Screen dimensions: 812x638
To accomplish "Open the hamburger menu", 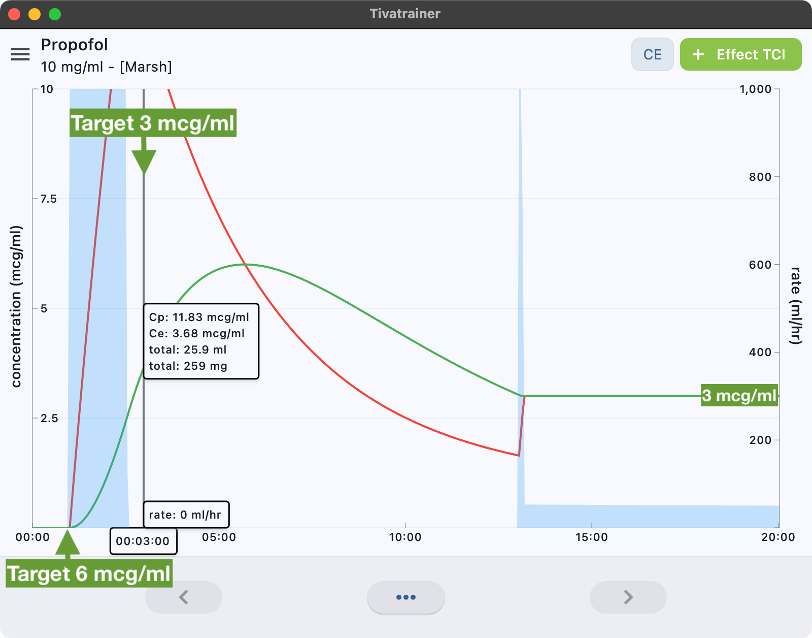I will click(20, 54).
